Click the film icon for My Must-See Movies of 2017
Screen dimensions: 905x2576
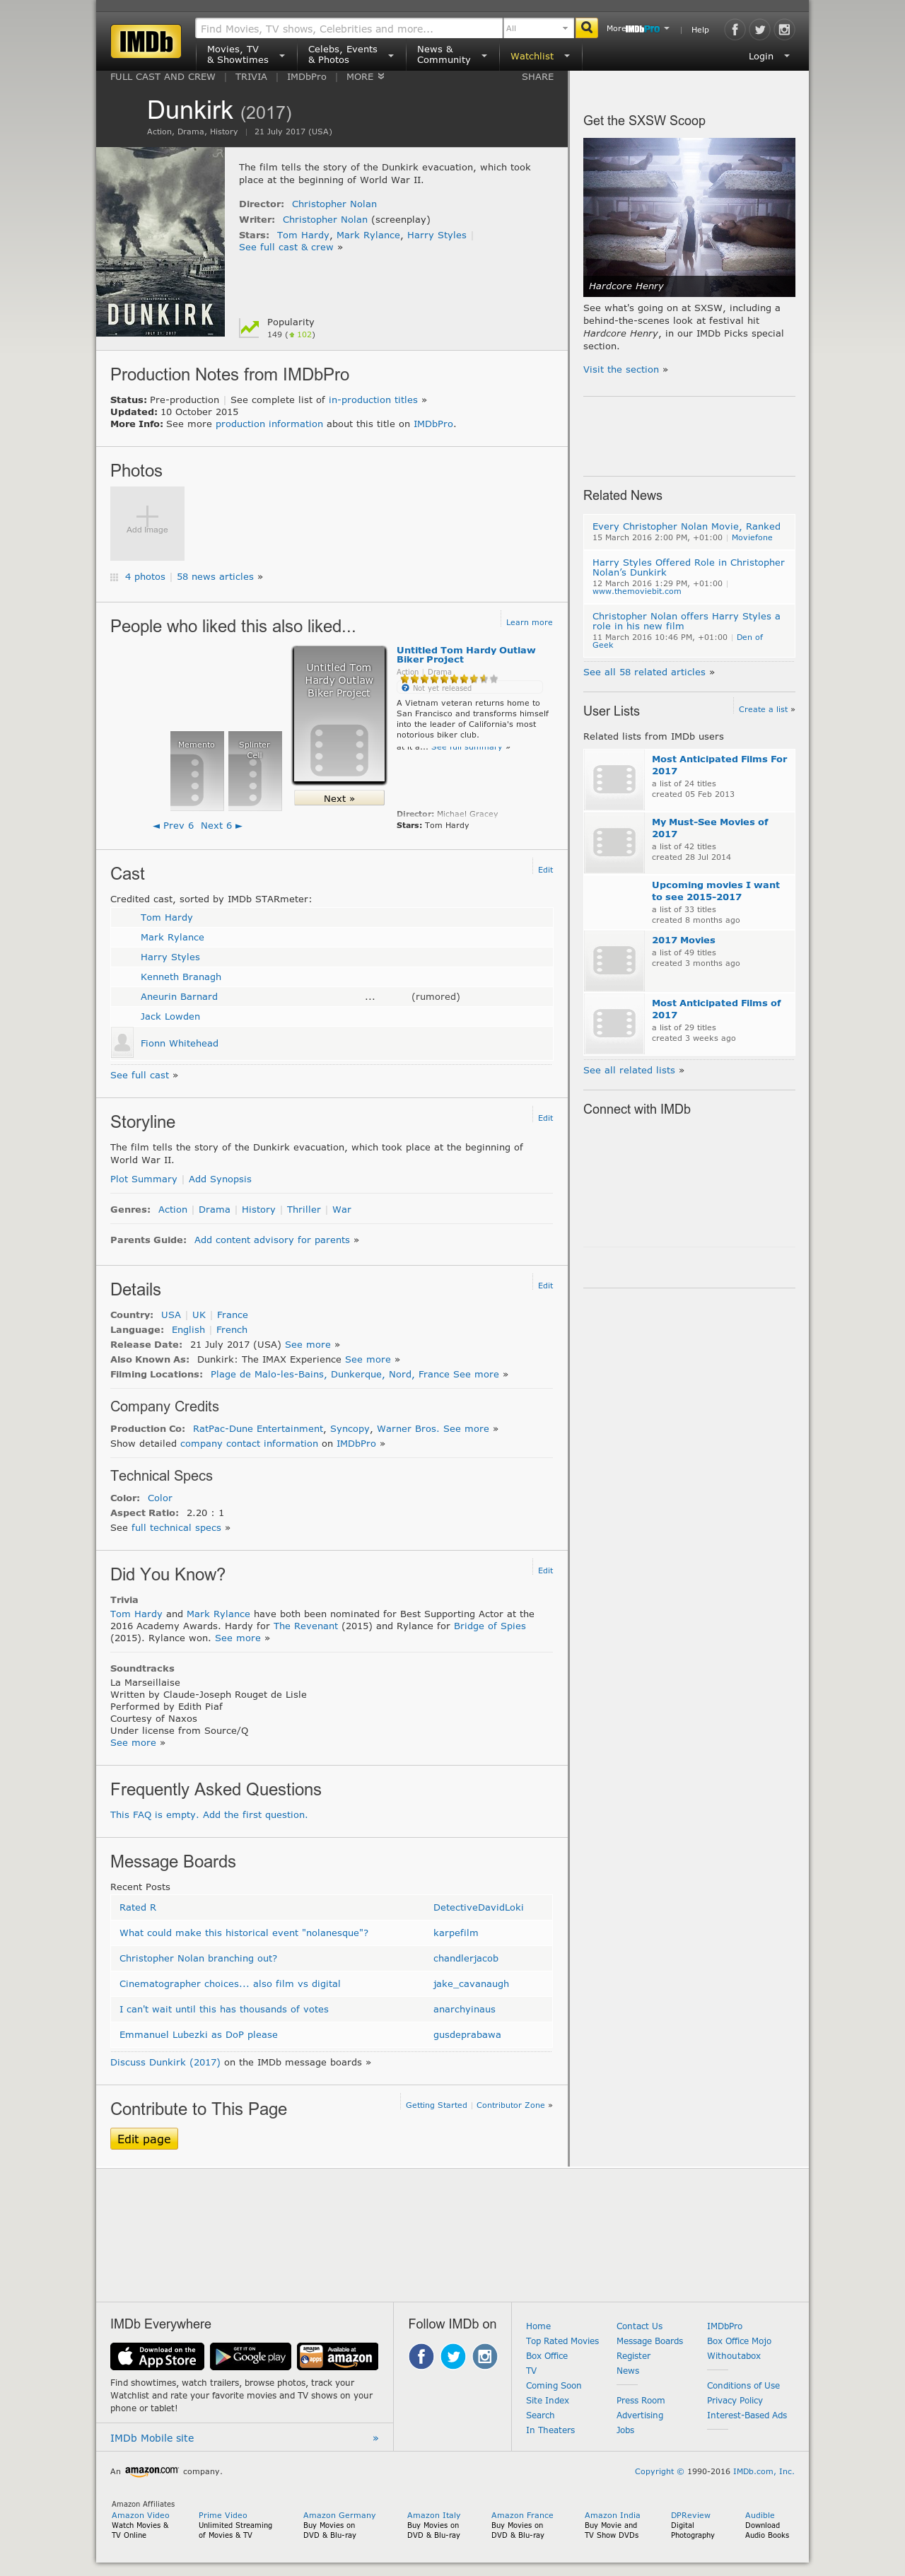coord(614,842)
